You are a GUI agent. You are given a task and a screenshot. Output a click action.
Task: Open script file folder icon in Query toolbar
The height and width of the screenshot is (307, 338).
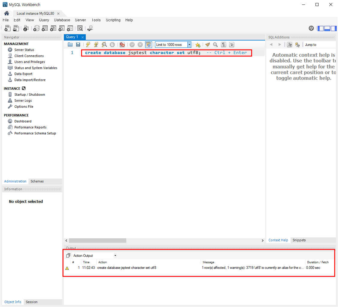(70, 45)
